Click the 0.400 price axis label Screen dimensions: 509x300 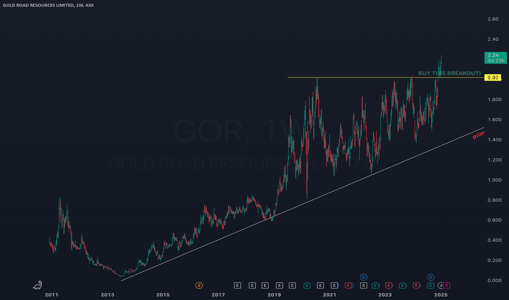coord(494,241)
